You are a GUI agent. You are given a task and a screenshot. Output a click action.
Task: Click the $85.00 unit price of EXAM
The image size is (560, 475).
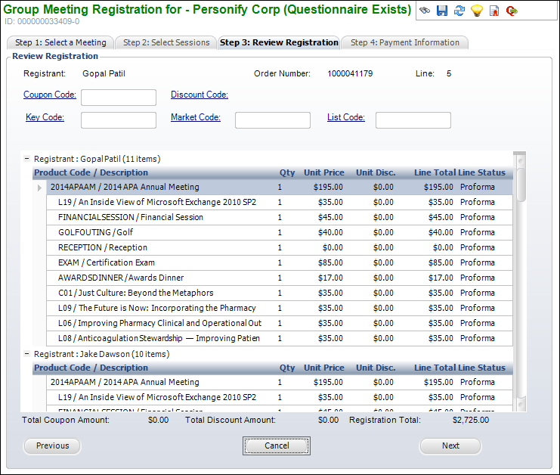pos(330,262)
